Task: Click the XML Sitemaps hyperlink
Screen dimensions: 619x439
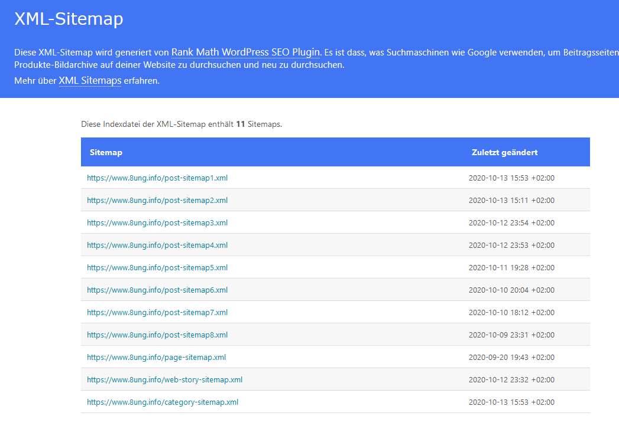Action: pos(89,81)
